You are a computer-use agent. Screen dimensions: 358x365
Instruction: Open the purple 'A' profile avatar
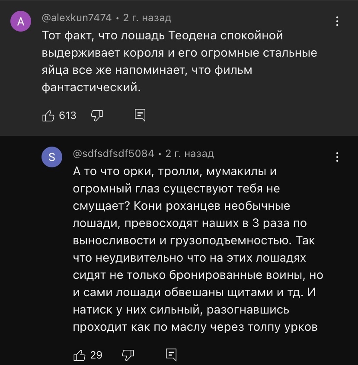tap(21, 22)
